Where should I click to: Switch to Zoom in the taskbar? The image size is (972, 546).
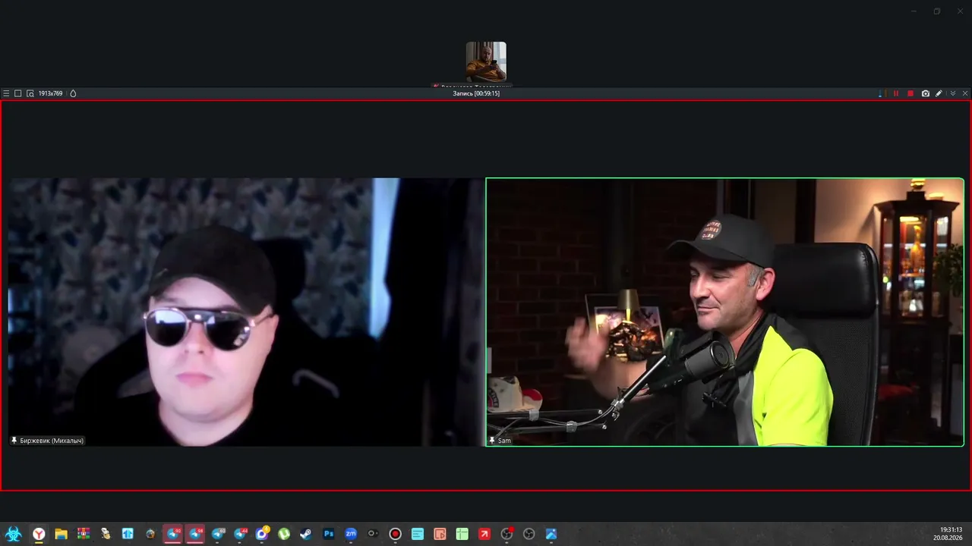tap(351, 534)
